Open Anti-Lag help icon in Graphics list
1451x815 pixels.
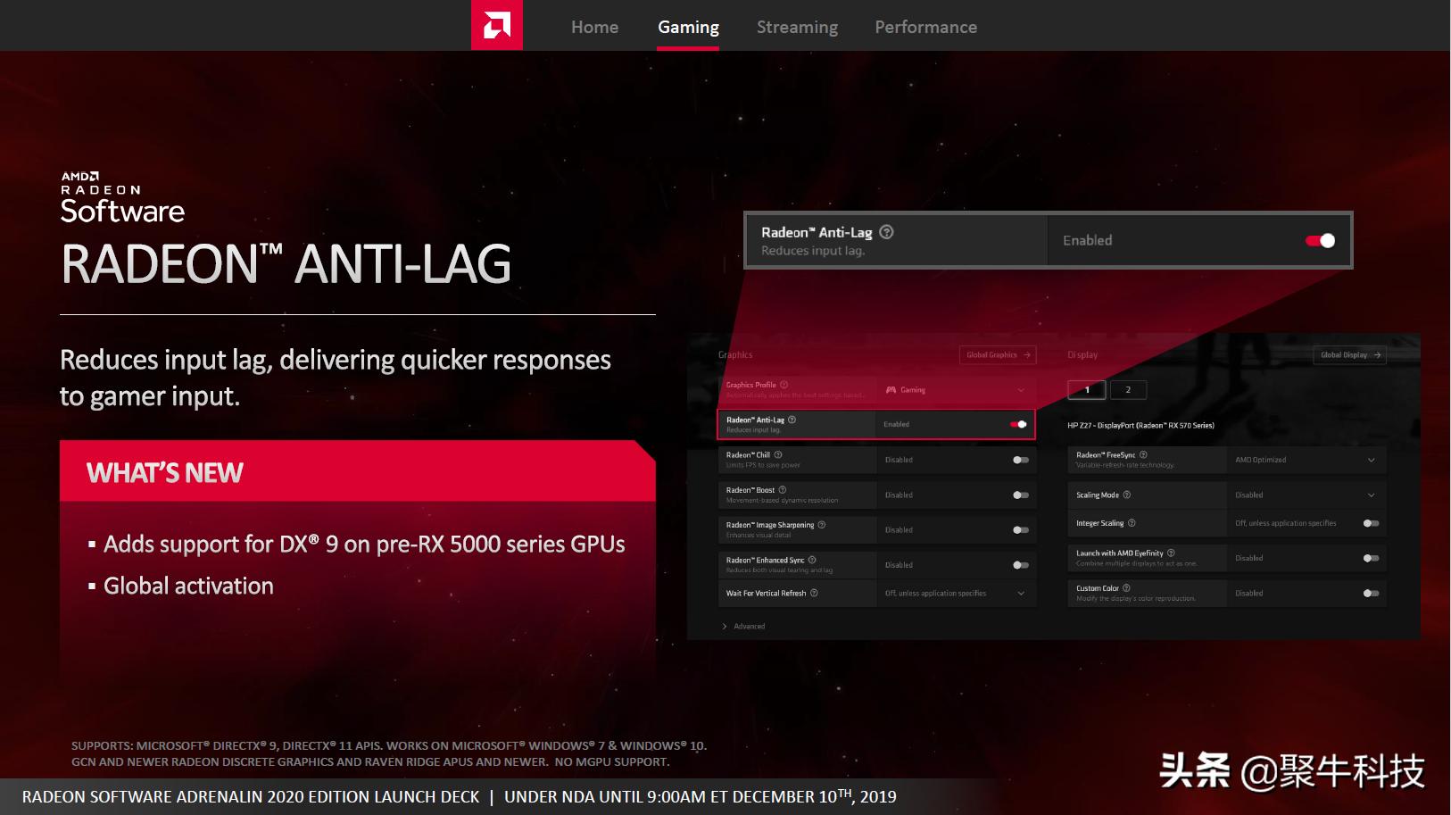792,420
